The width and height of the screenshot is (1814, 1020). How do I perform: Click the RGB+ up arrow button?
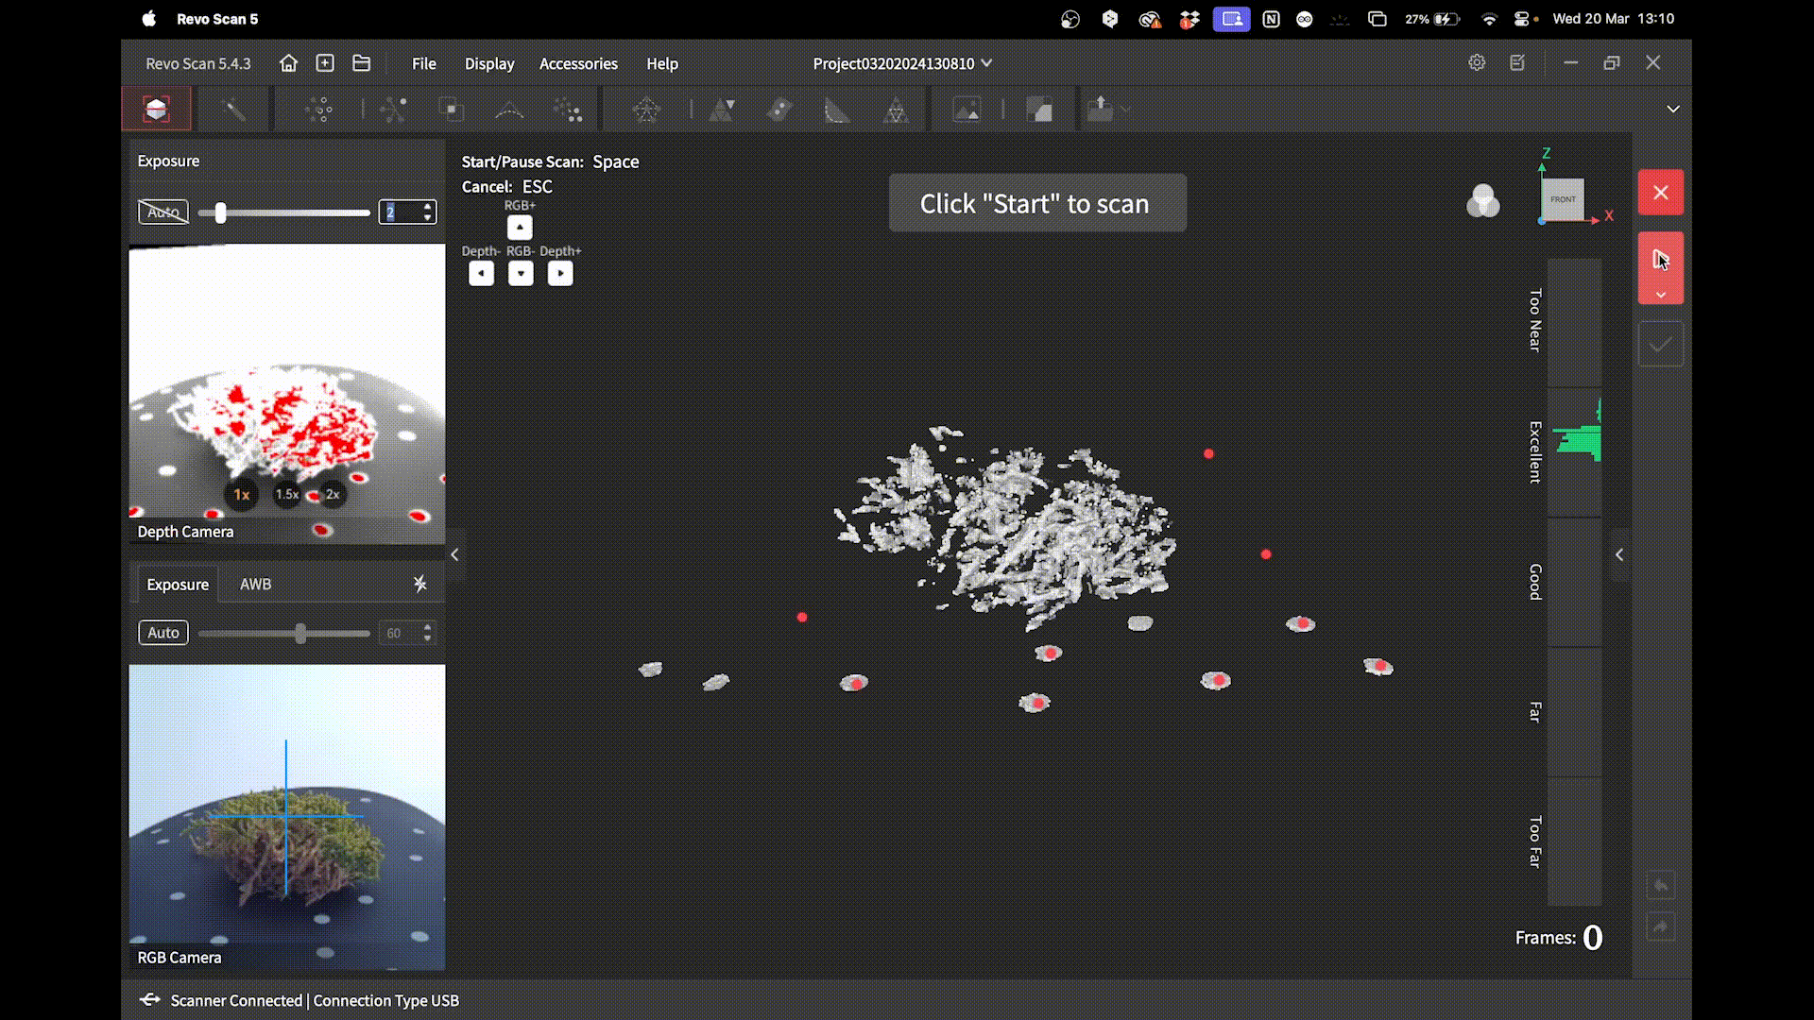(520, 228)
